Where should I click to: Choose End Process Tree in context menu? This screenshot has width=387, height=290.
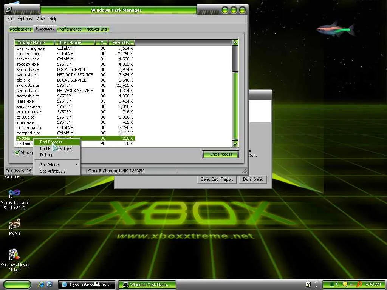(x=57, y=148)
